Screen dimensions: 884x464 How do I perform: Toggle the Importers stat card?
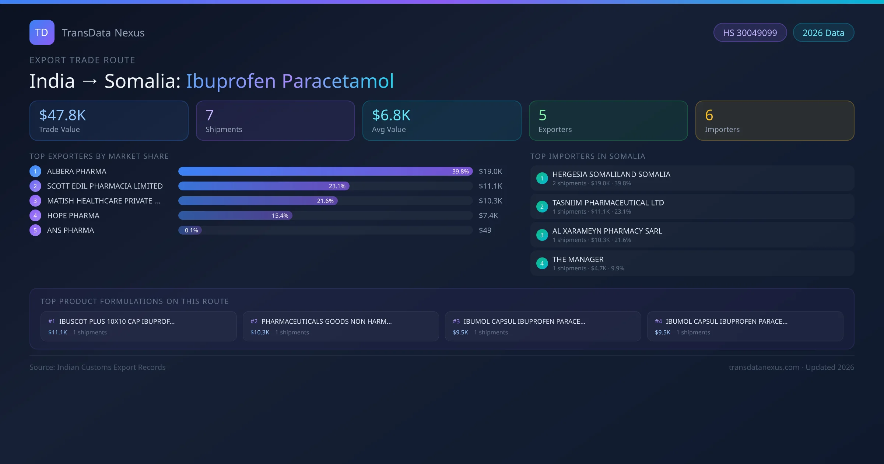click(775, 120)
